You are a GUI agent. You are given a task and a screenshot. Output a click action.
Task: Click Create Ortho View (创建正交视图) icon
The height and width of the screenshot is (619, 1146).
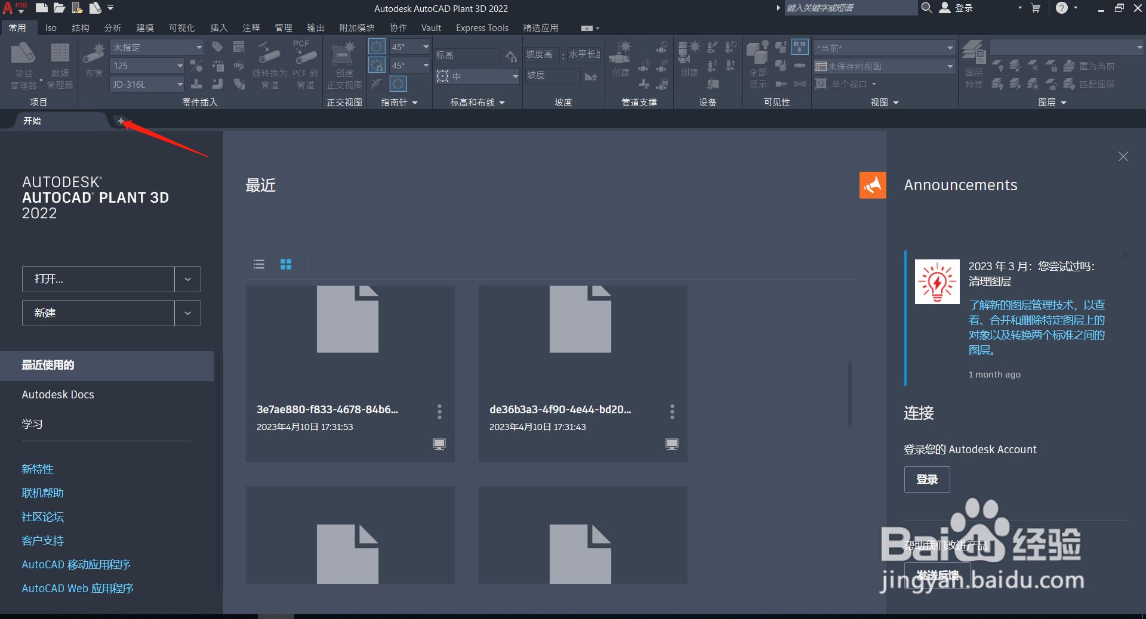pos(344,66)
